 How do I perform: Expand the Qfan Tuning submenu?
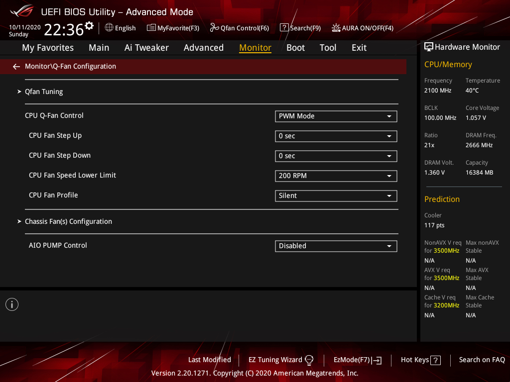(x=44, y=92)
